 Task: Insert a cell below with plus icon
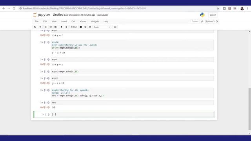[40, 27]
